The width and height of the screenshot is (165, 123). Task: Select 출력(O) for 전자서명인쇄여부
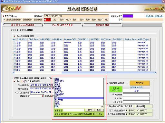[138, 110]
